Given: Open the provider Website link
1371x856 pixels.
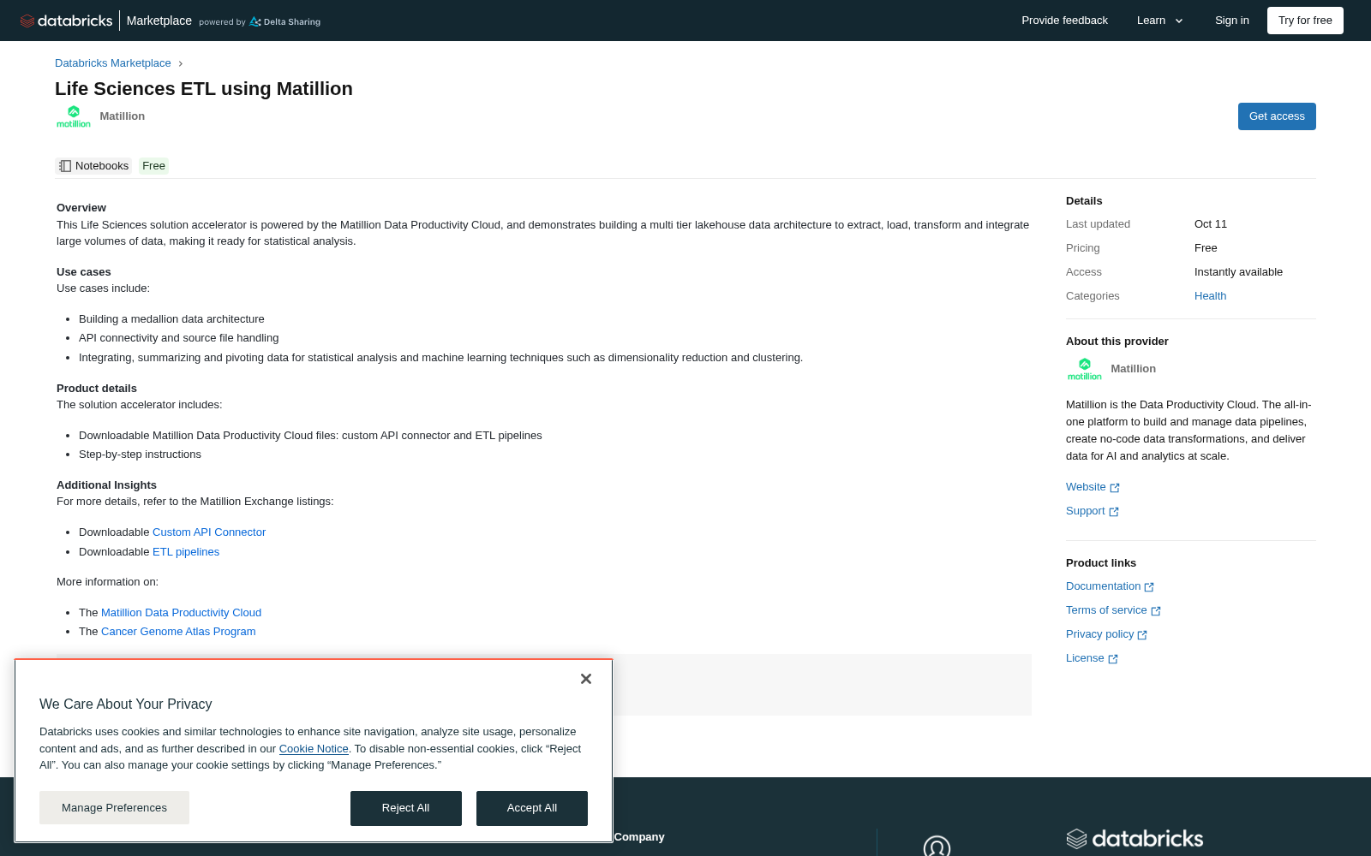Looking at the screenshot, I should point(1086,487).
